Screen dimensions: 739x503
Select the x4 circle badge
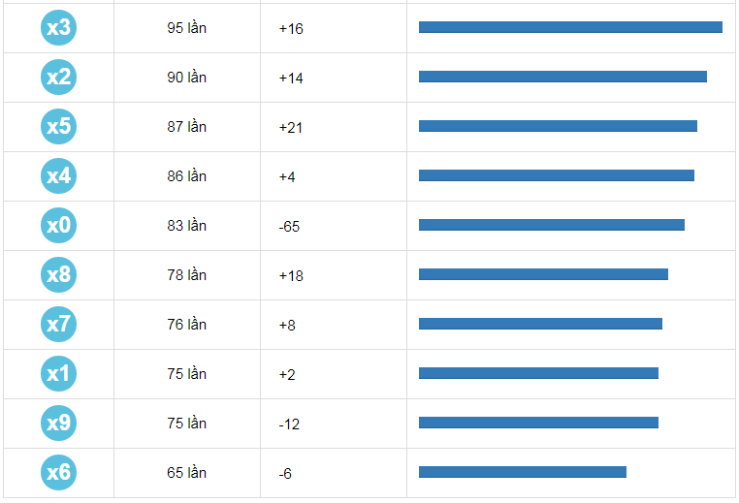click(x=58, y=175)
